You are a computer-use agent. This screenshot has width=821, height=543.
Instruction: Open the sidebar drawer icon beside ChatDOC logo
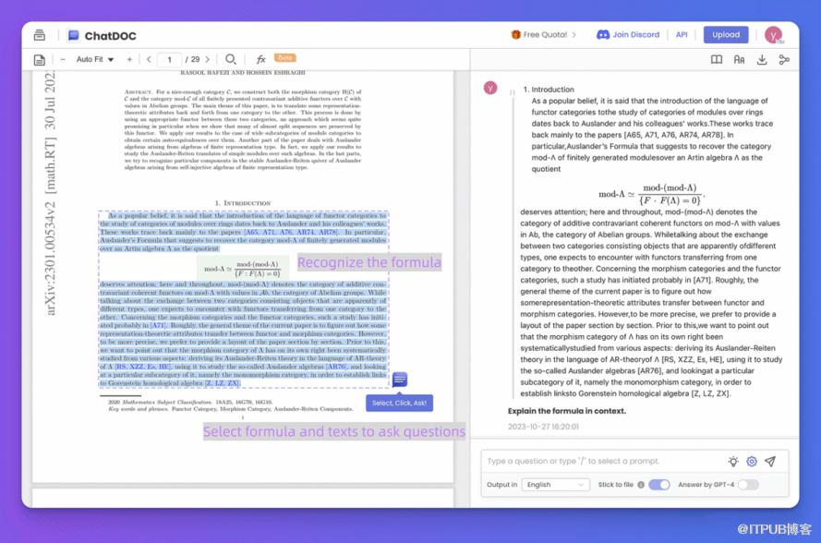(x=40, y=35)
